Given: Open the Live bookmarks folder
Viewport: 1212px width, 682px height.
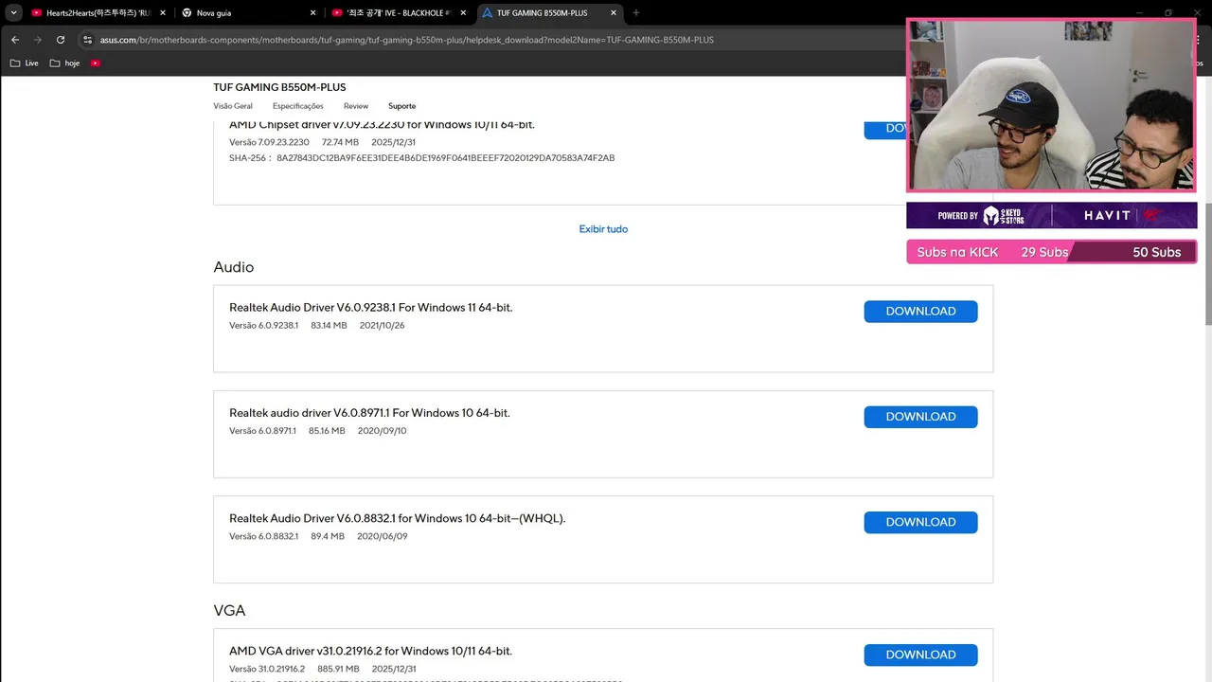Looking at the screenshot, I should [x=25, y=63].
